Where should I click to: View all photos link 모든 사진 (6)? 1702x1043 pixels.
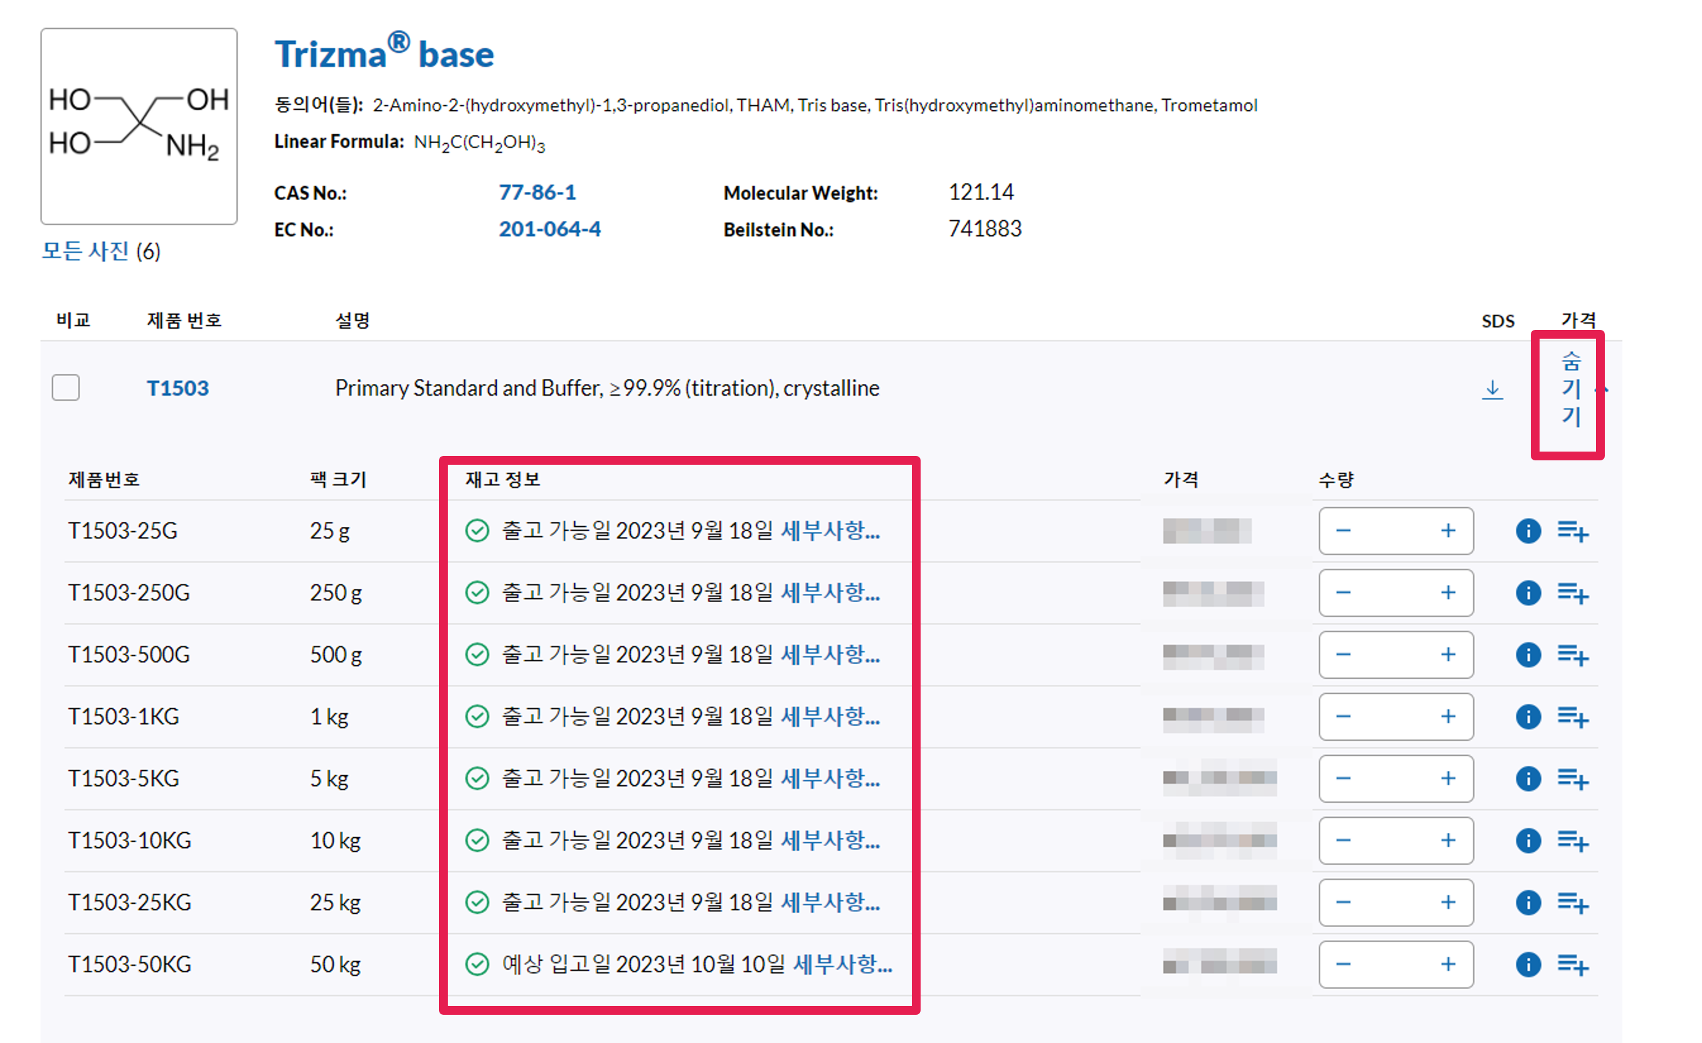[x=101, y=251]
